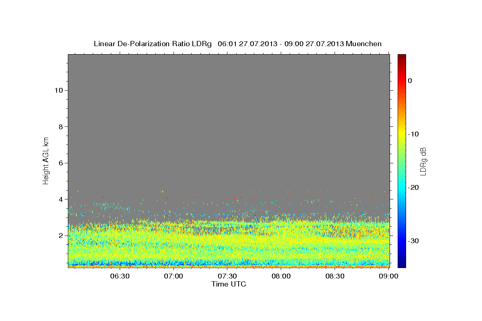Viewport: 482px width, 321px height.
Task: Click the 07:30 time tick label
Action: click(x=227, y=276)
